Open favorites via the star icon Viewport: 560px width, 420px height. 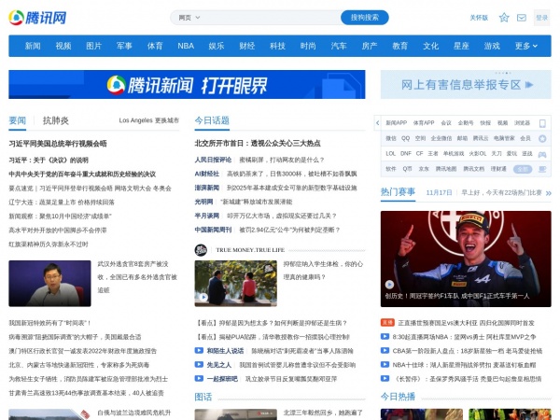(x=504, y=17)
